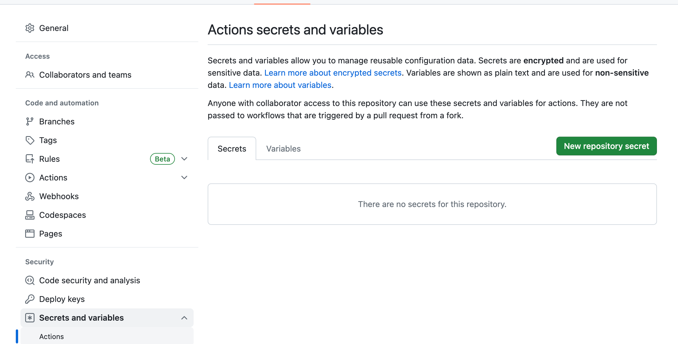Image resolution: width=678 pixels, height=344 pixels.
Task: Collapse the Secrets and variables section
Action: coord(184,318)
